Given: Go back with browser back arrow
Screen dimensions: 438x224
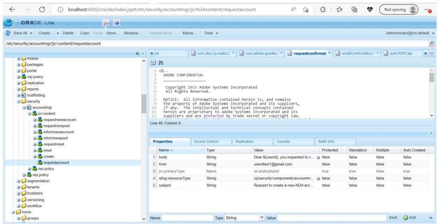Looking at the screenshot, I should pos(12,9).
